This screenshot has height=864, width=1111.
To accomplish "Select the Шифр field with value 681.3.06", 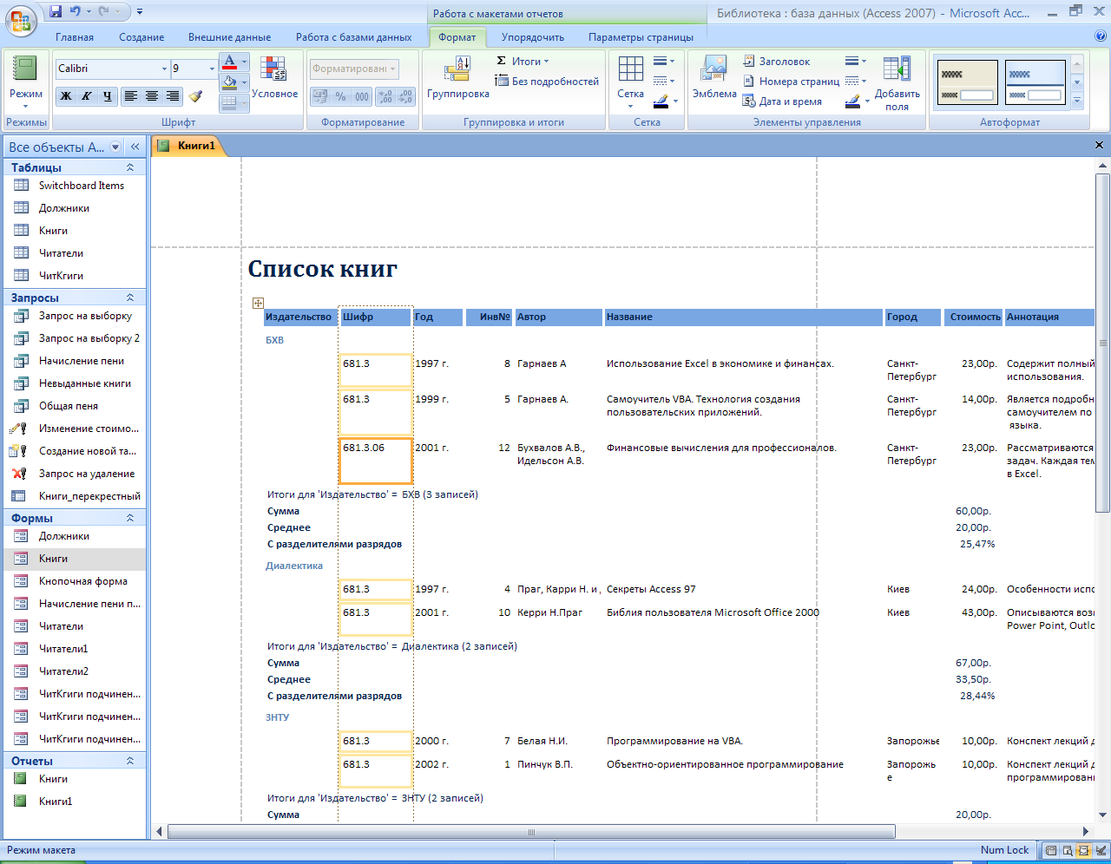I will (x=375, y=461).
